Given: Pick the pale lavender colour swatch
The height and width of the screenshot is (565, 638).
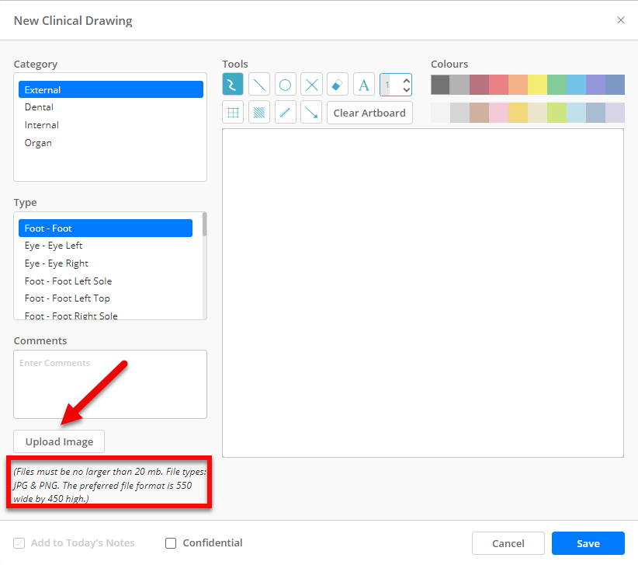Looking at the screenshot, I should (615, 113).
